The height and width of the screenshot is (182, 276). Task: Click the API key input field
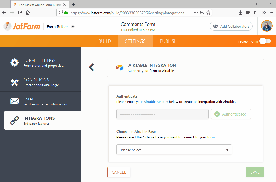(162, 114)
